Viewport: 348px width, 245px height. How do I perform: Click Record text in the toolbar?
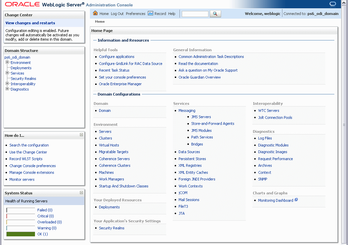160,14
